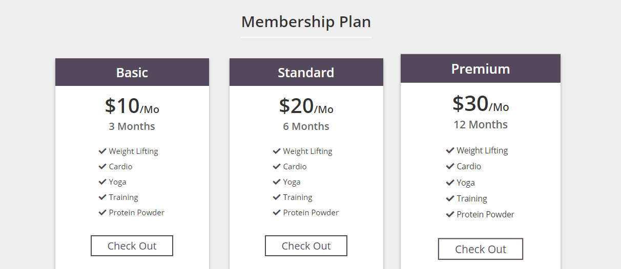Click the Weight Lifting checkmark in Basic
Image resolution: width=621 pixels, height=269 pixels.
click(x=102, y=151)
